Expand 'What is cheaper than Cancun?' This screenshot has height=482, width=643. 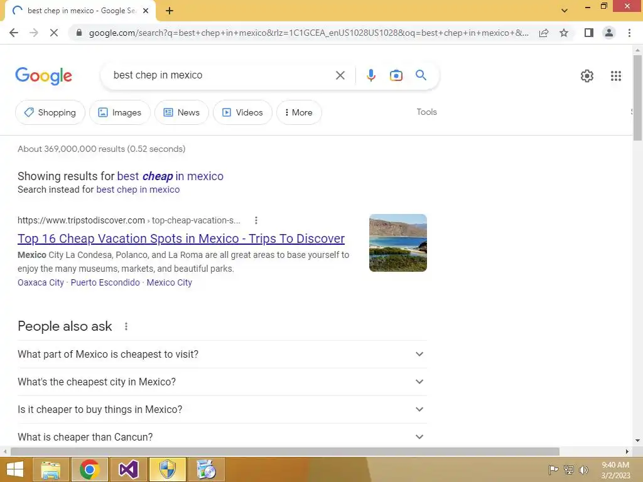222,437
